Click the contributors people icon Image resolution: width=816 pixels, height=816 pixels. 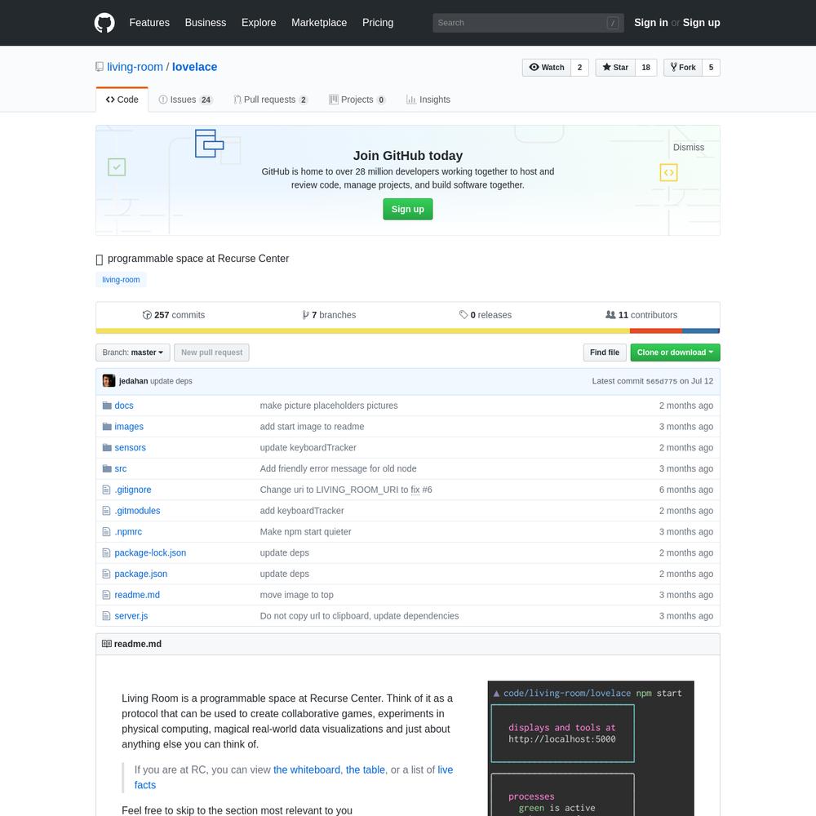610,315
